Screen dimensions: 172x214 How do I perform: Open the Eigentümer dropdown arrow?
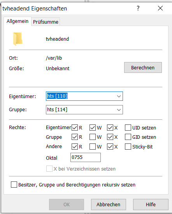click(119, 96)
